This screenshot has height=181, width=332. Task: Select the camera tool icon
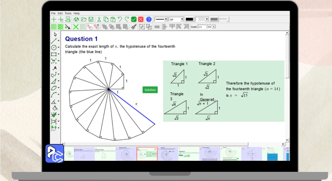click(54, 121)
